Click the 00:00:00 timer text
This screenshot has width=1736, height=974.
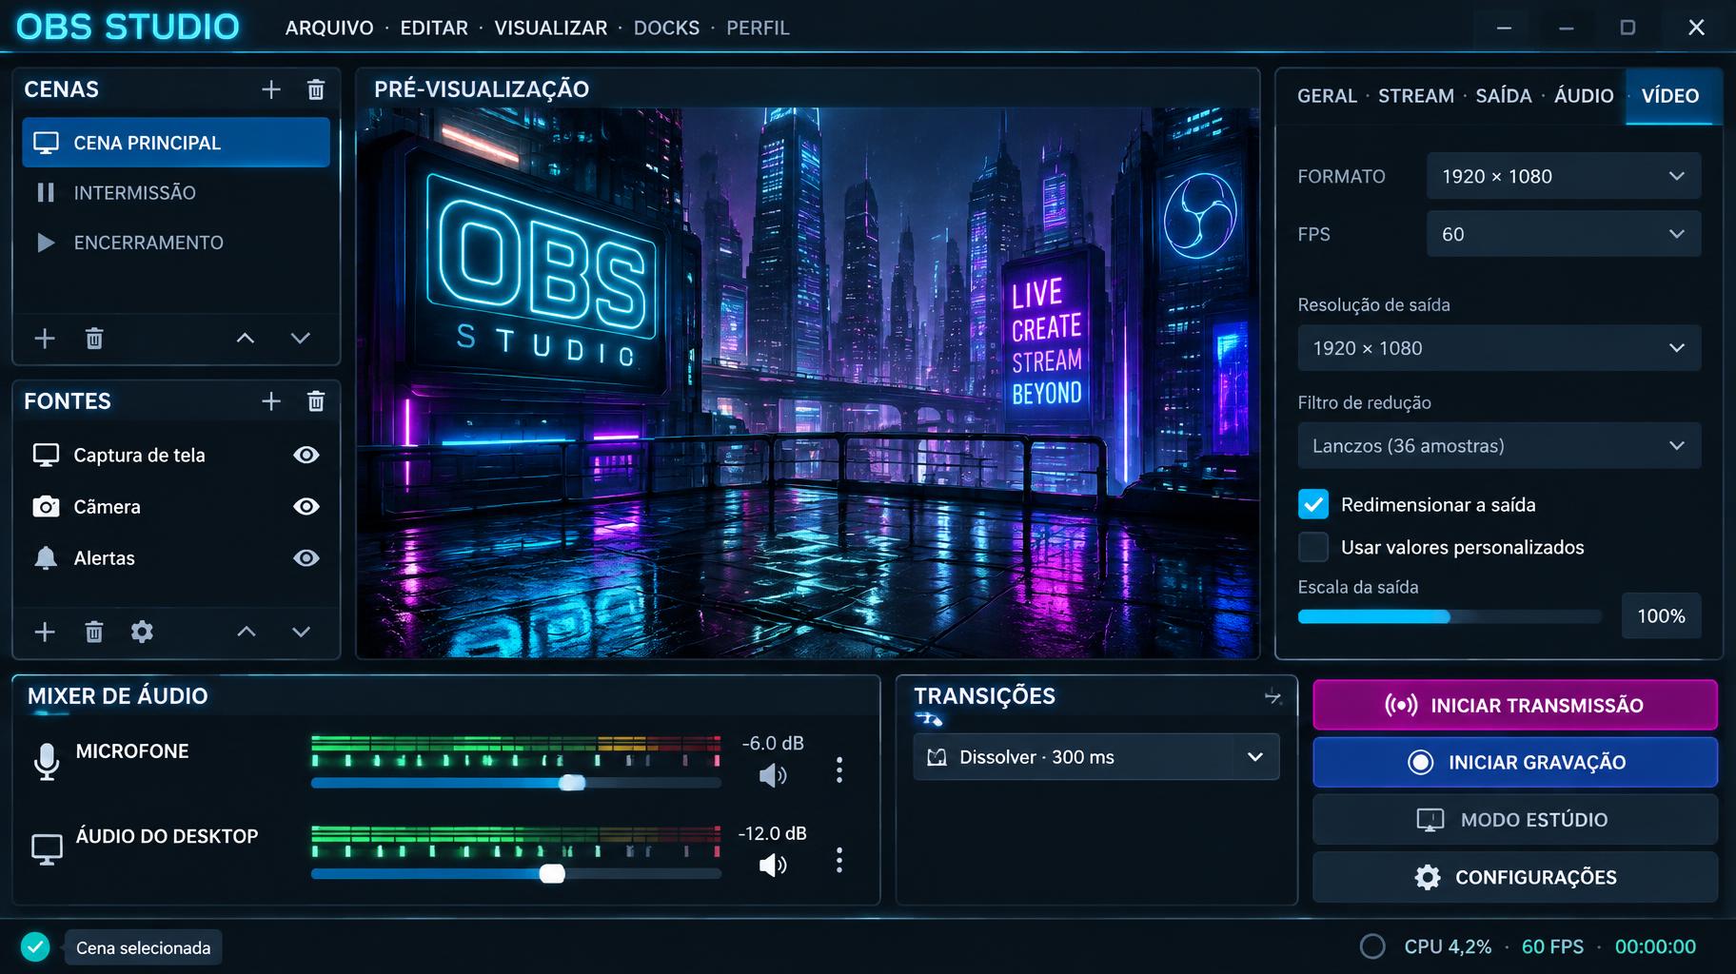click(x=1655, y=946)
